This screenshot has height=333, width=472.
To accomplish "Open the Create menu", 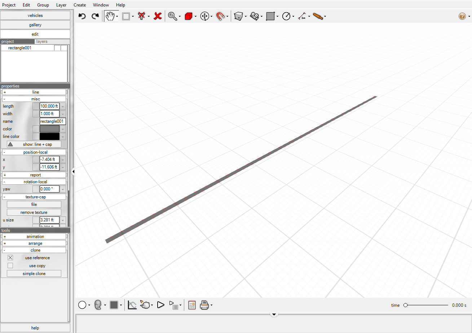I will 80,5.
